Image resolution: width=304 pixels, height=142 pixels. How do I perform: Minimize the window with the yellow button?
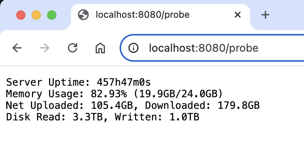coord(36,15)
